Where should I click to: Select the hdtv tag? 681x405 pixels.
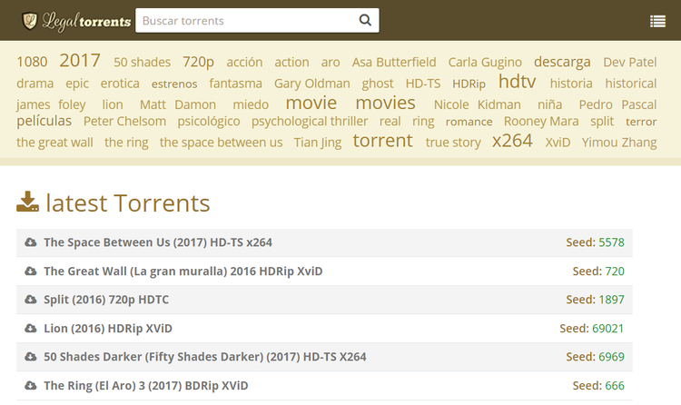[518, 82]
